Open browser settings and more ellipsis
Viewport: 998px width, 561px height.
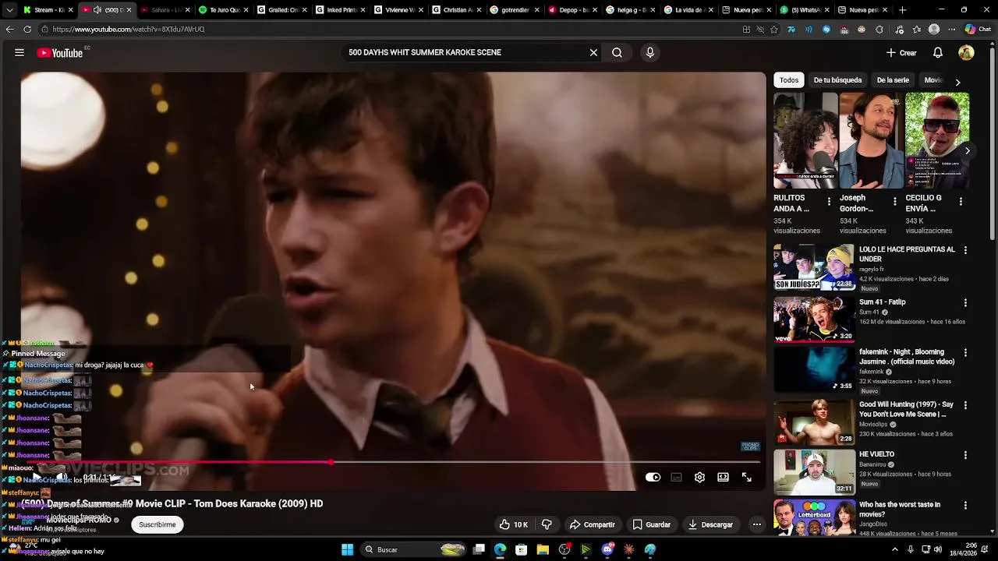click(x=951, y=30)
